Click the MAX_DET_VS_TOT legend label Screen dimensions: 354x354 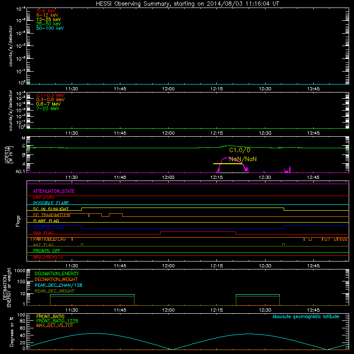(x=54, y=325)
